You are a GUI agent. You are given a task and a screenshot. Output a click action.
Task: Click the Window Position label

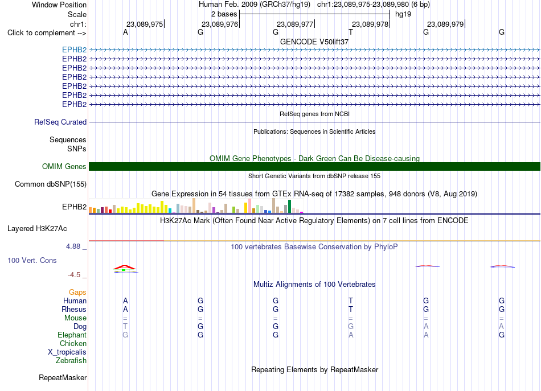click(59, 5)
